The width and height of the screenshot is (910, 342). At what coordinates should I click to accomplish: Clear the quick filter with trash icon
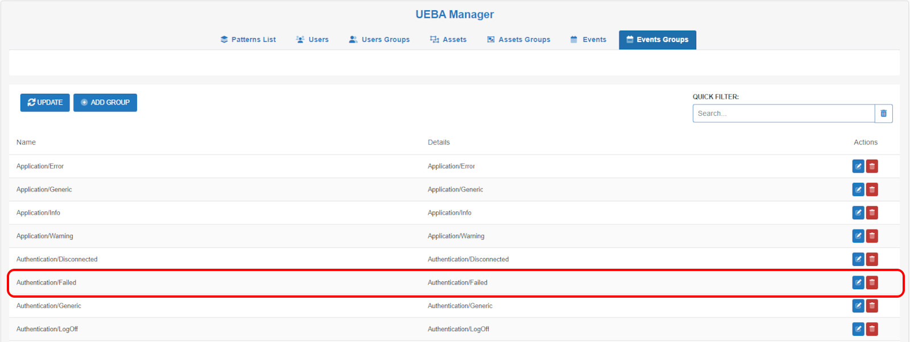884,114
